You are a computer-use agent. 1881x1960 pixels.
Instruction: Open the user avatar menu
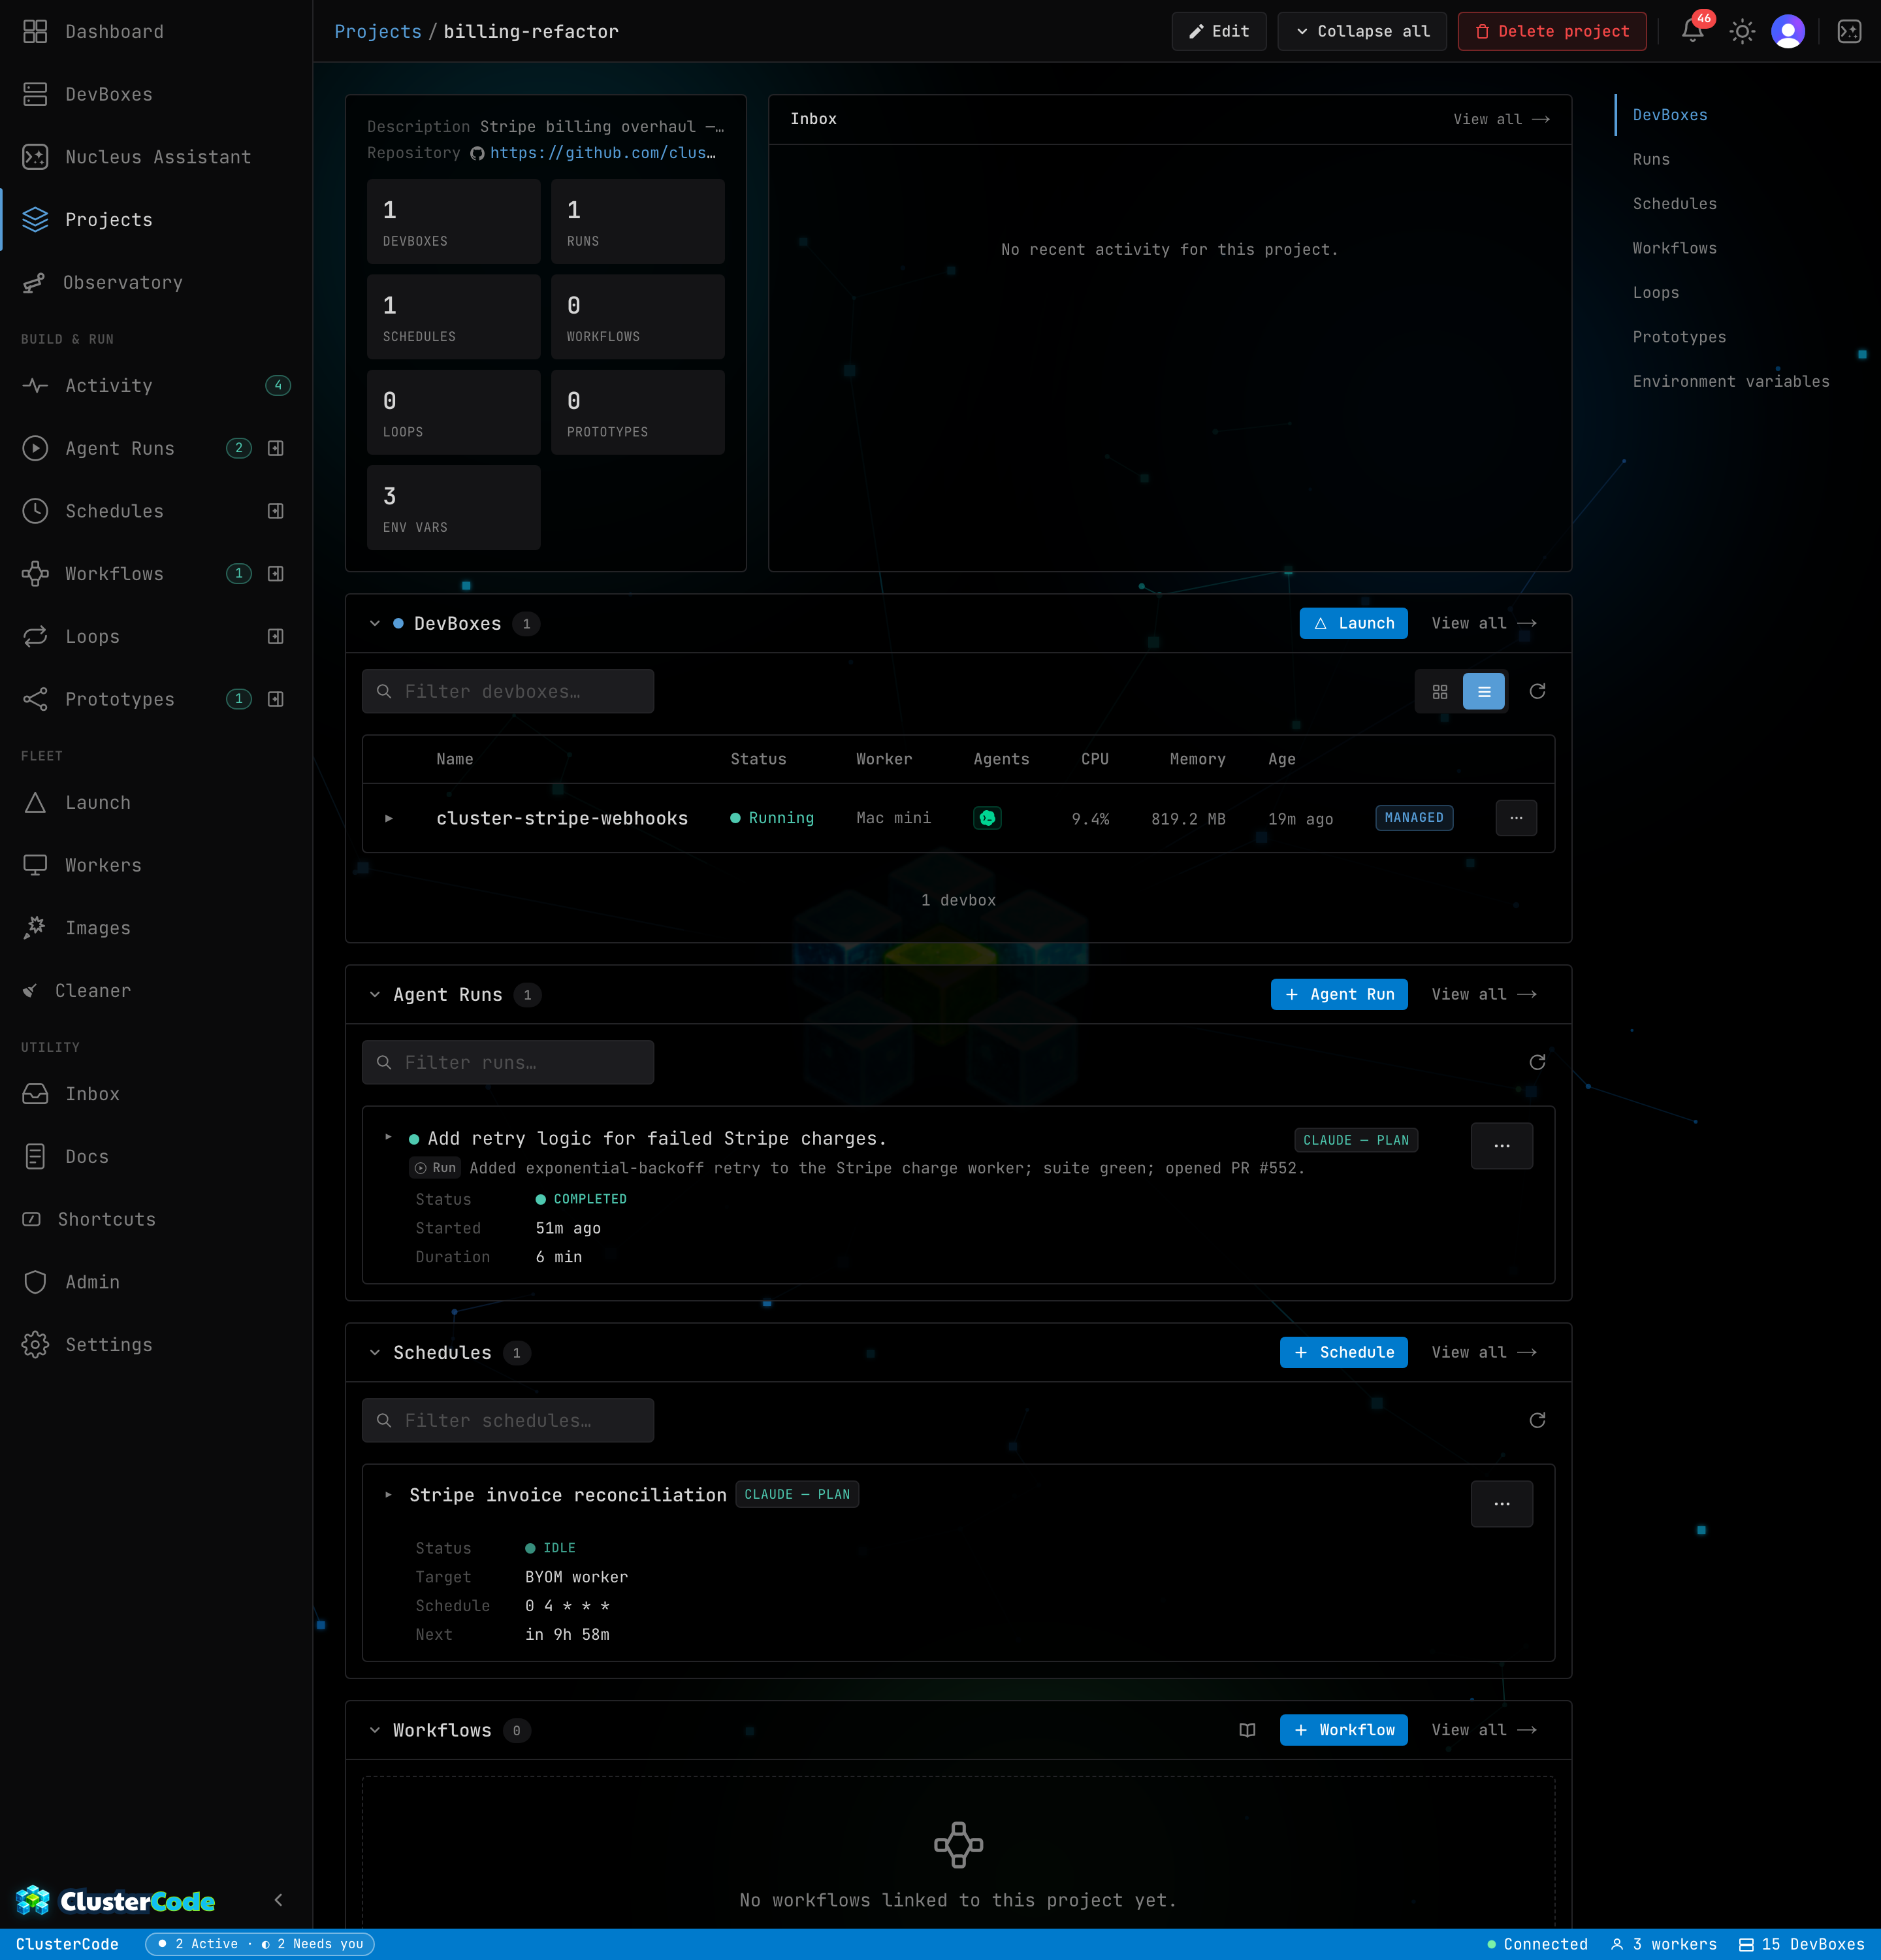click(x=1788, y=32)
